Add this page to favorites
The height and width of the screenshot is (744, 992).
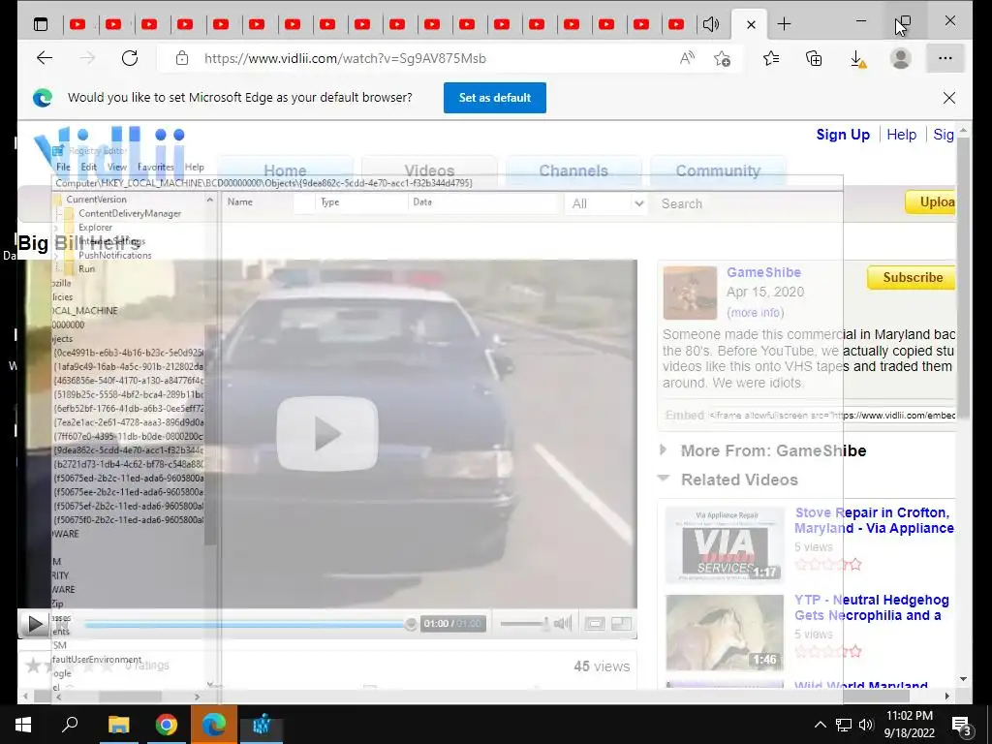(x=722, y=58)
